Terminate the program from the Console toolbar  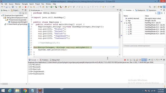click(125, 60)
